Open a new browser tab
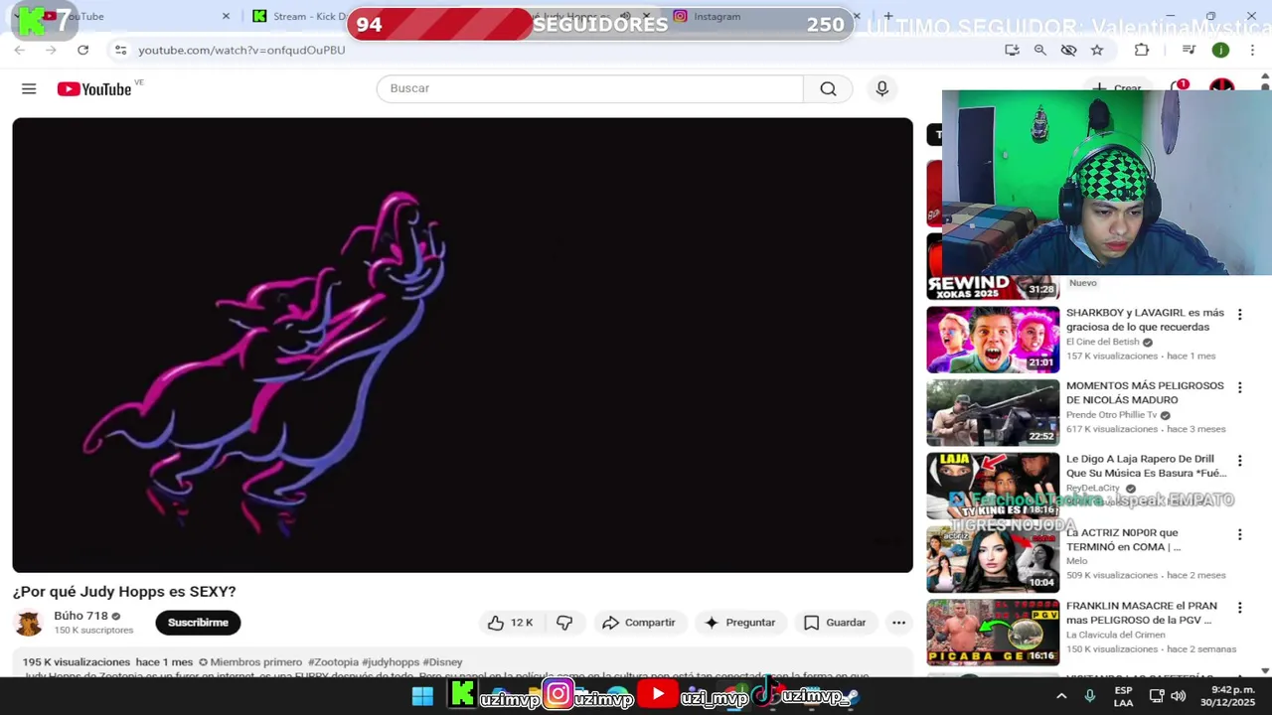Screen dimensions: 1272x715 pos(887,16)
